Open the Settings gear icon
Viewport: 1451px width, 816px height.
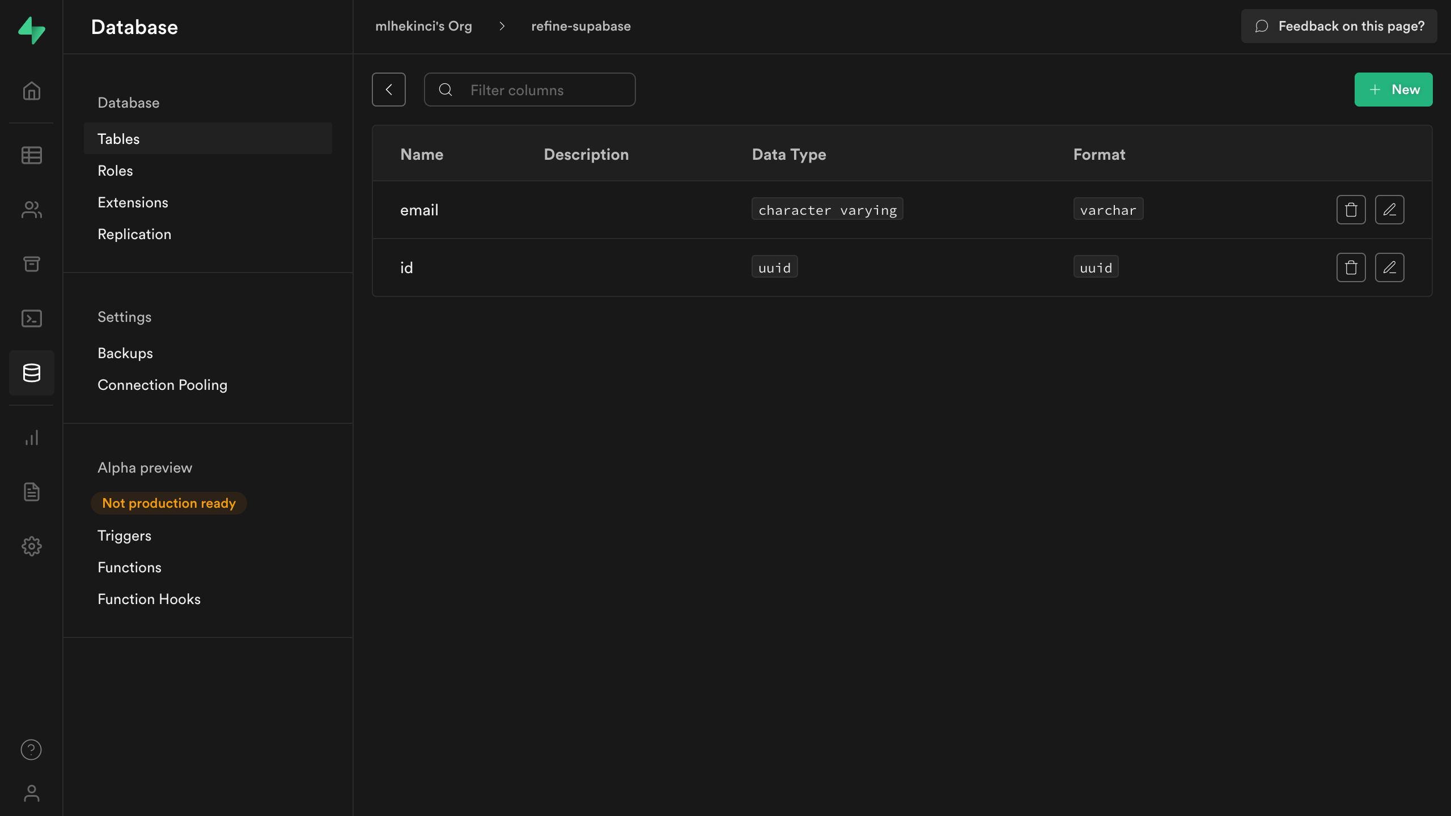[x=31, y=546]
